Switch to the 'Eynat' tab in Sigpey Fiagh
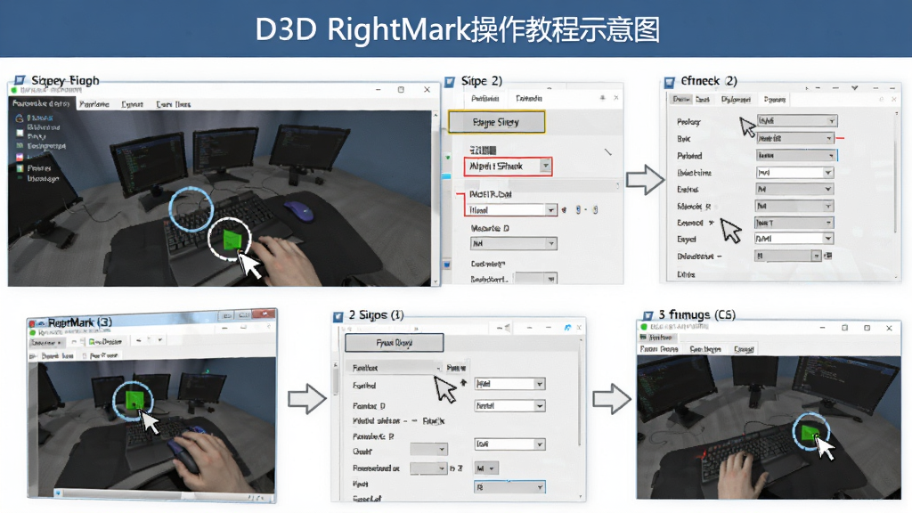 pyautogui.click(x=132, y=104)
